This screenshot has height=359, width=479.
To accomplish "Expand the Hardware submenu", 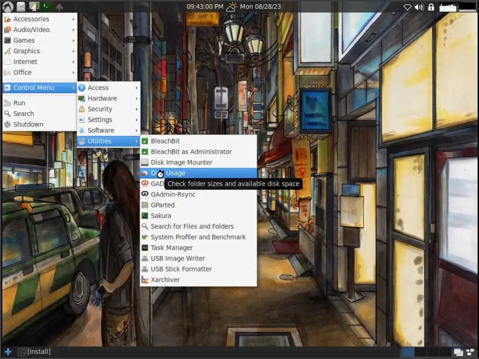I will point(109,98).
